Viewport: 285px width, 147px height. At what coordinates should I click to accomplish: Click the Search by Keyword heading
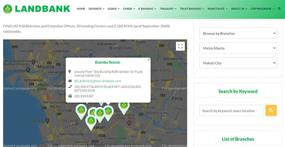238,91
